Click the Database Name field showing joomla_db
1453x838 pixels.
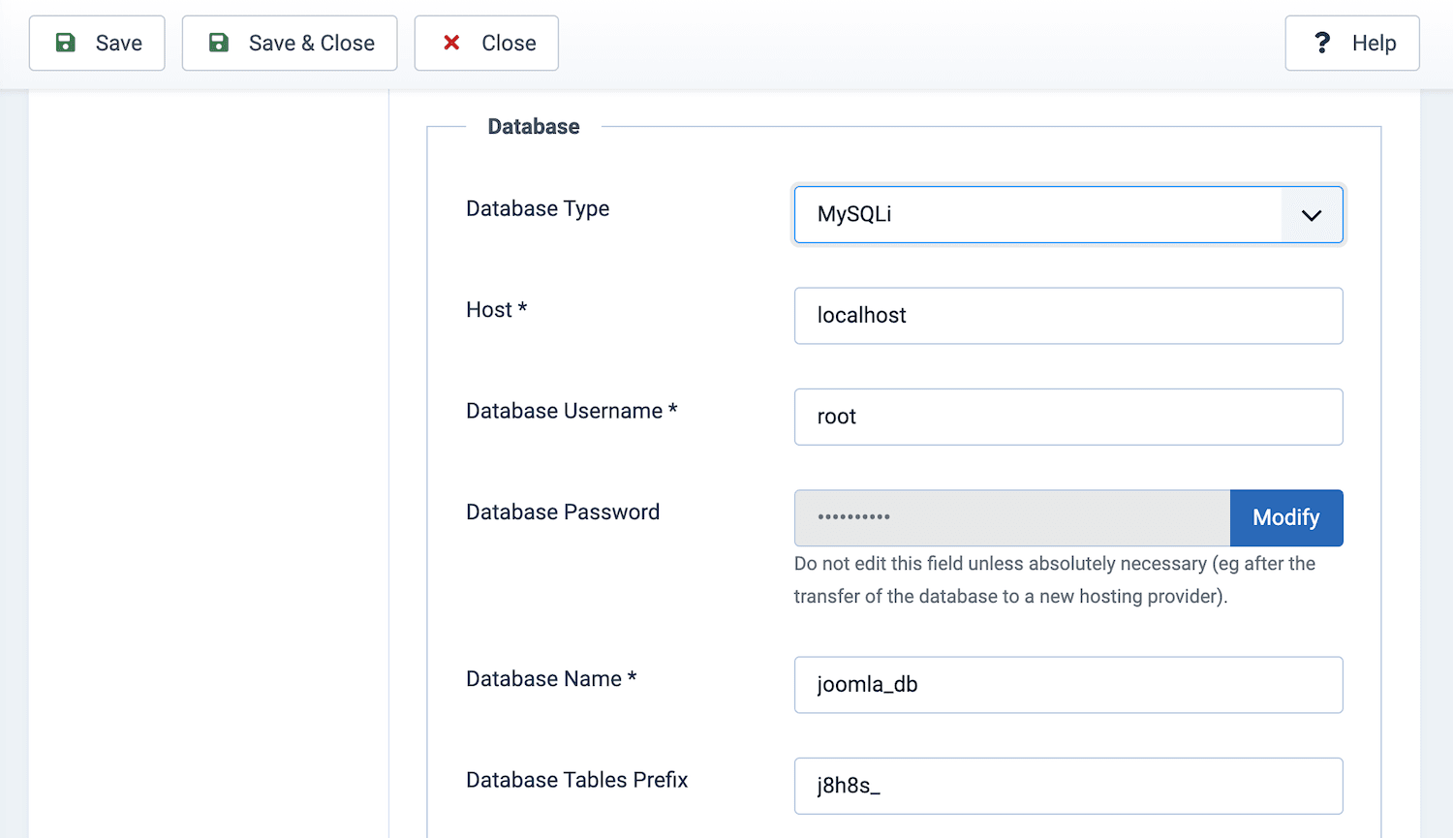tap(1068, 684)
